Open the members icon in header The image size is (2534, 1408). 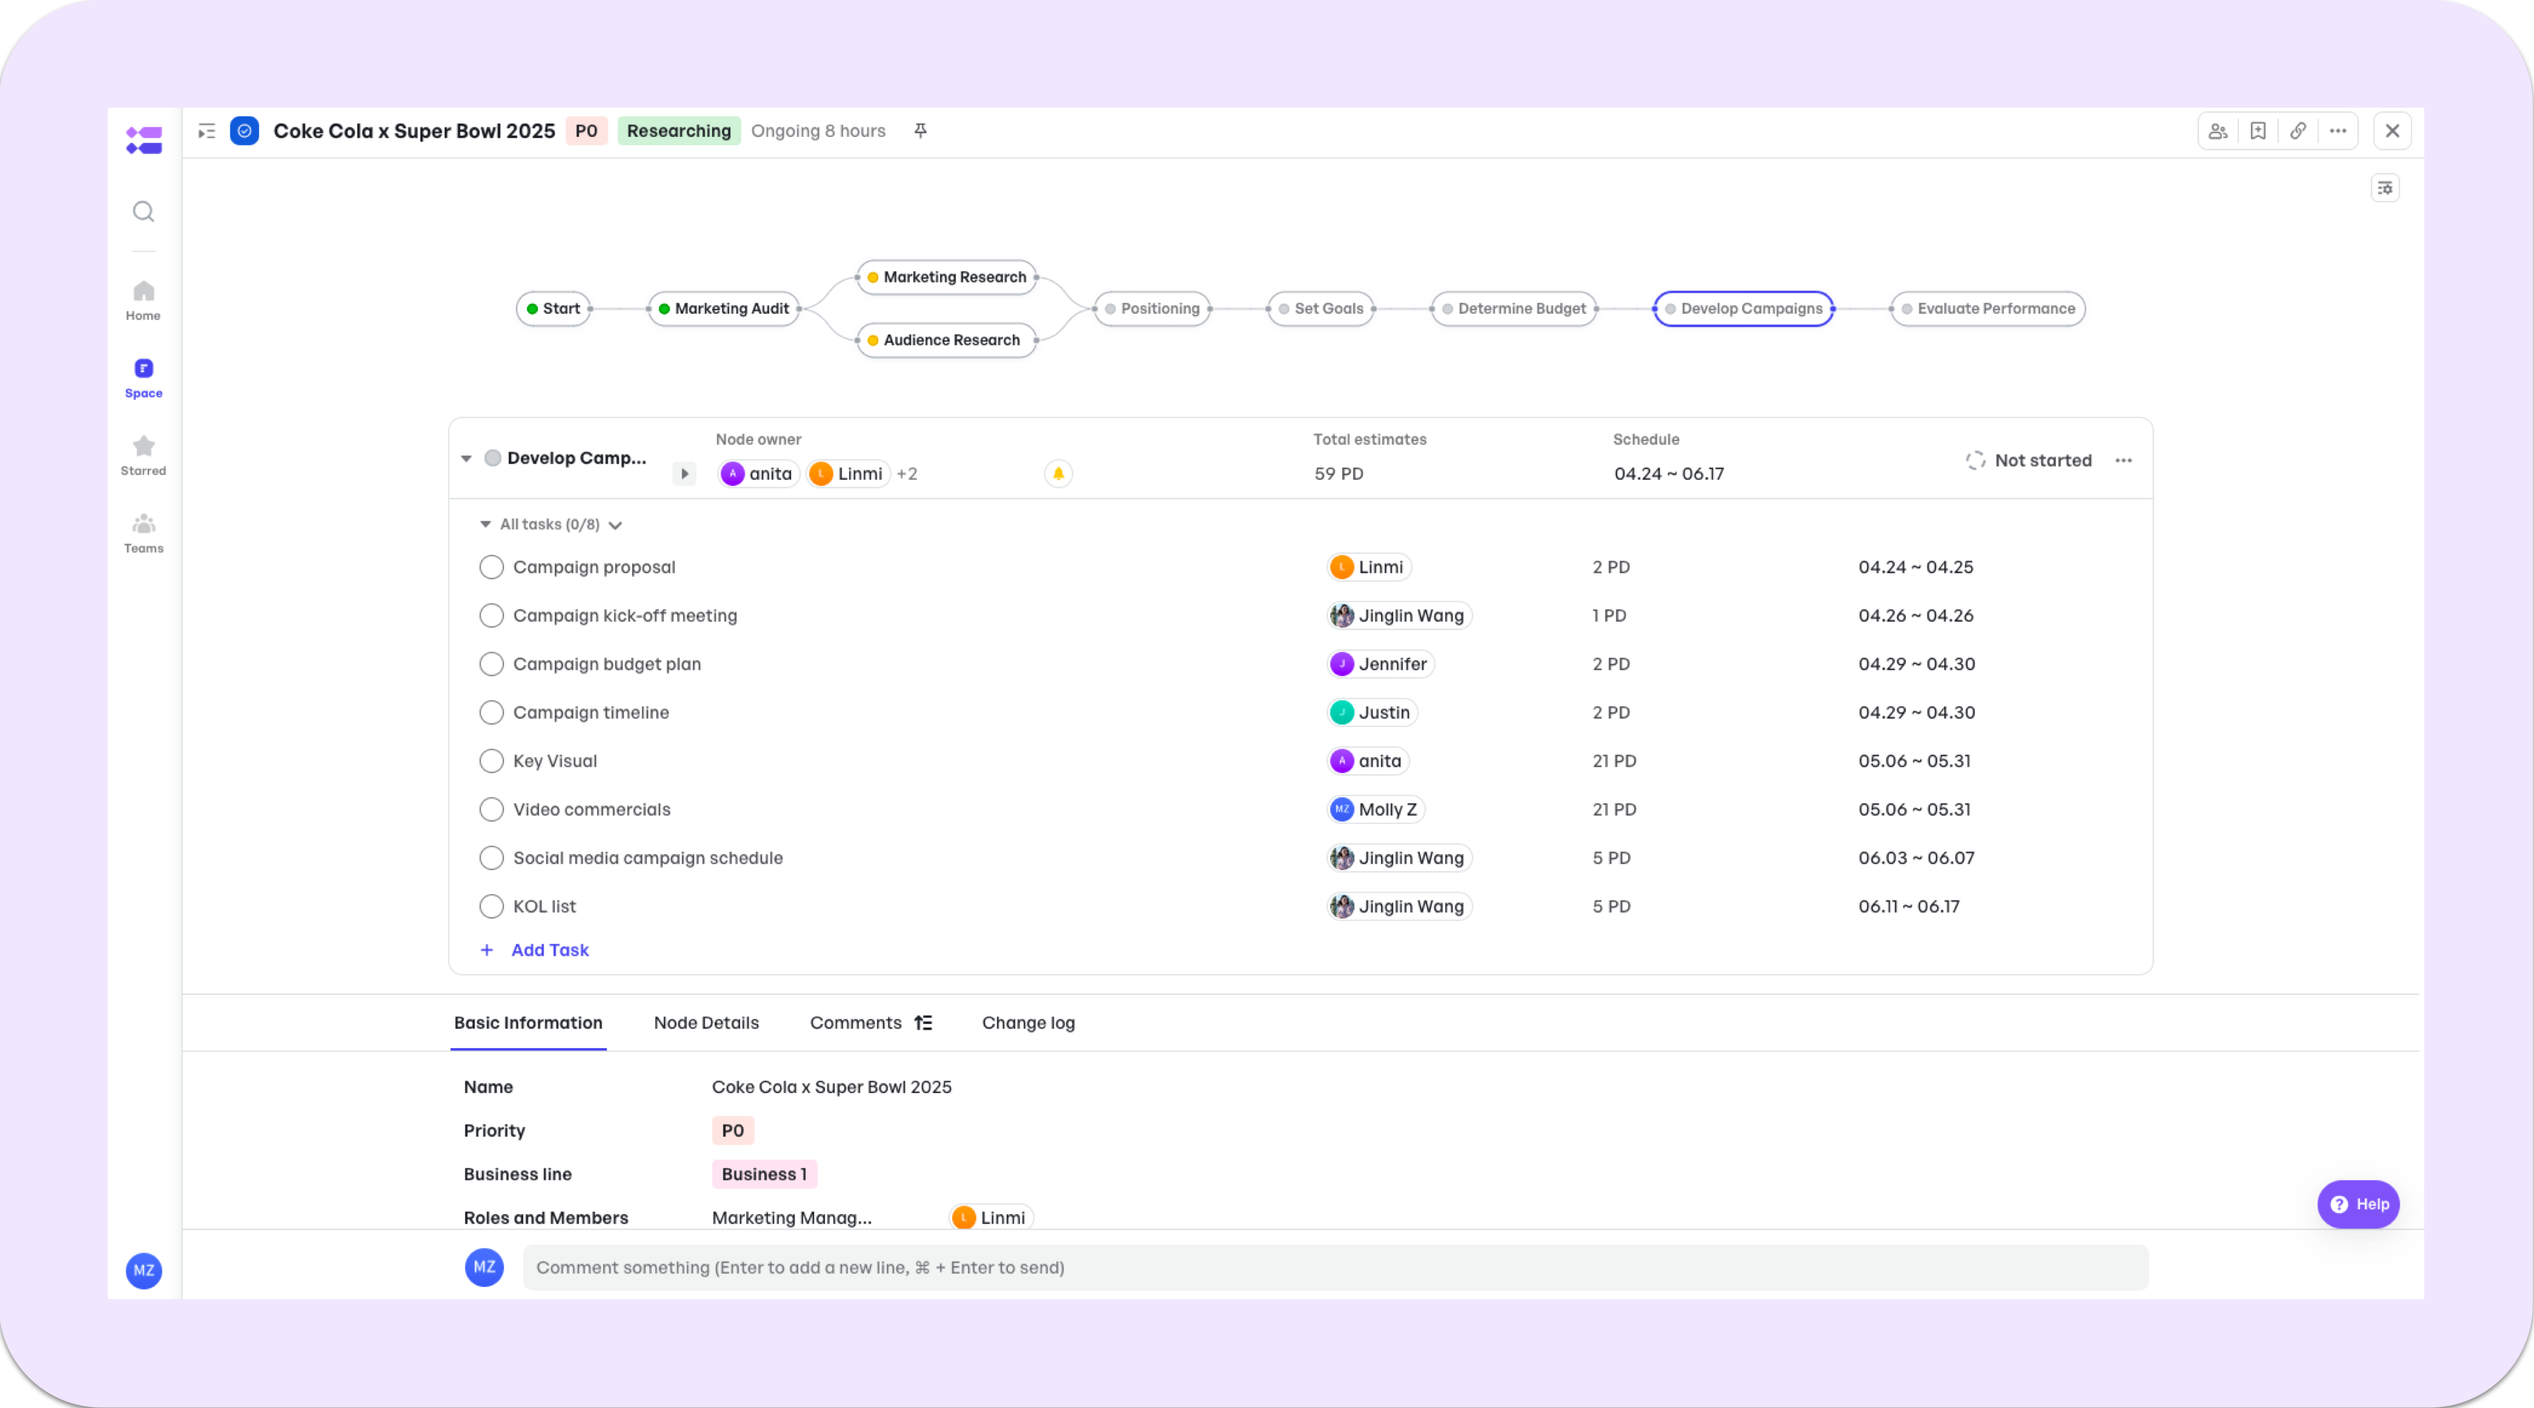(x=2219, y=131)
